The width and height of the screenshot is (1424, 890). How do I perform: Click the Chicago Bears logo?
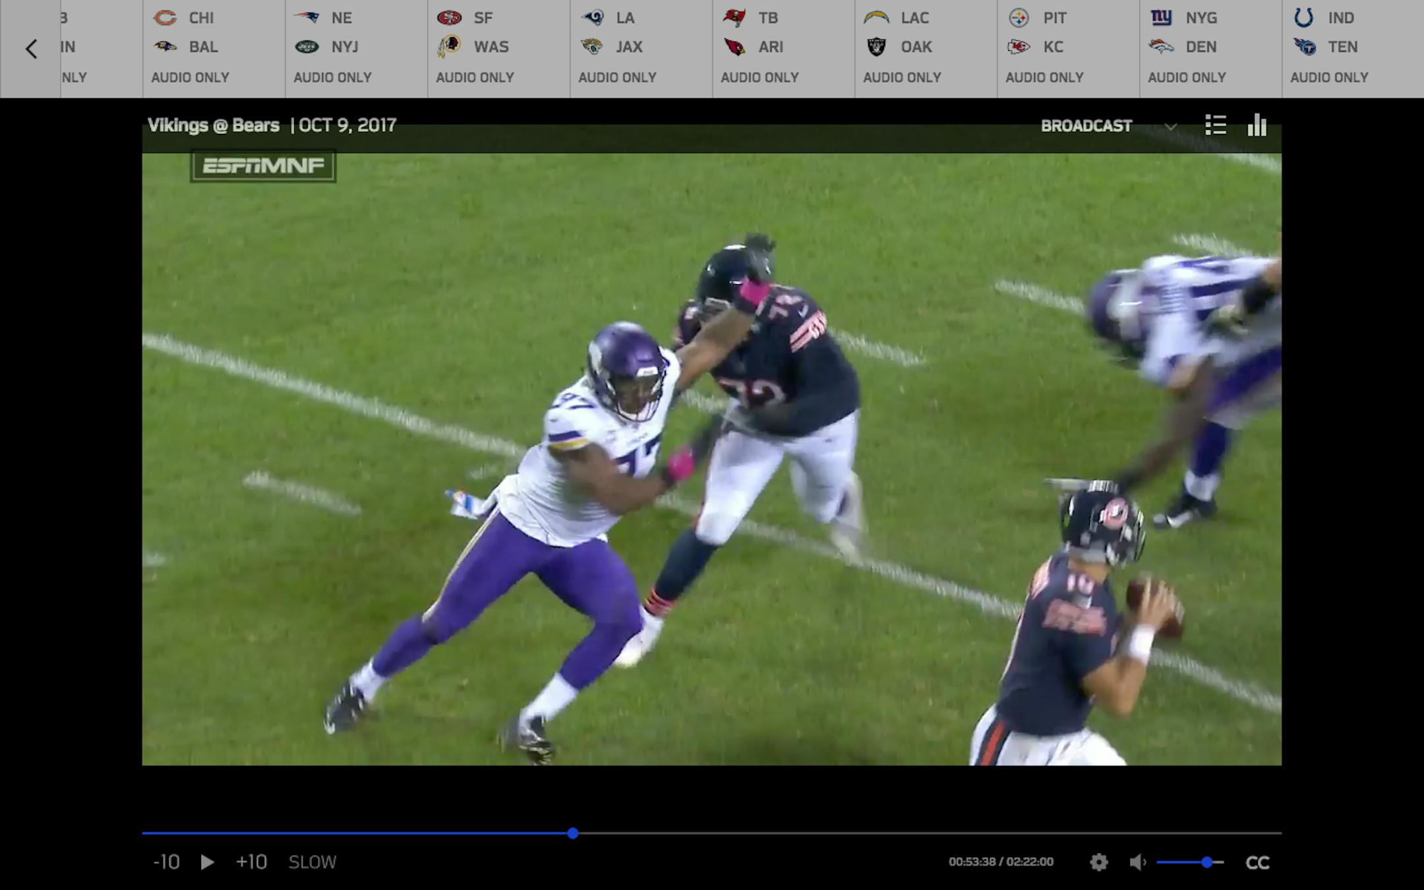click(165, 18)
